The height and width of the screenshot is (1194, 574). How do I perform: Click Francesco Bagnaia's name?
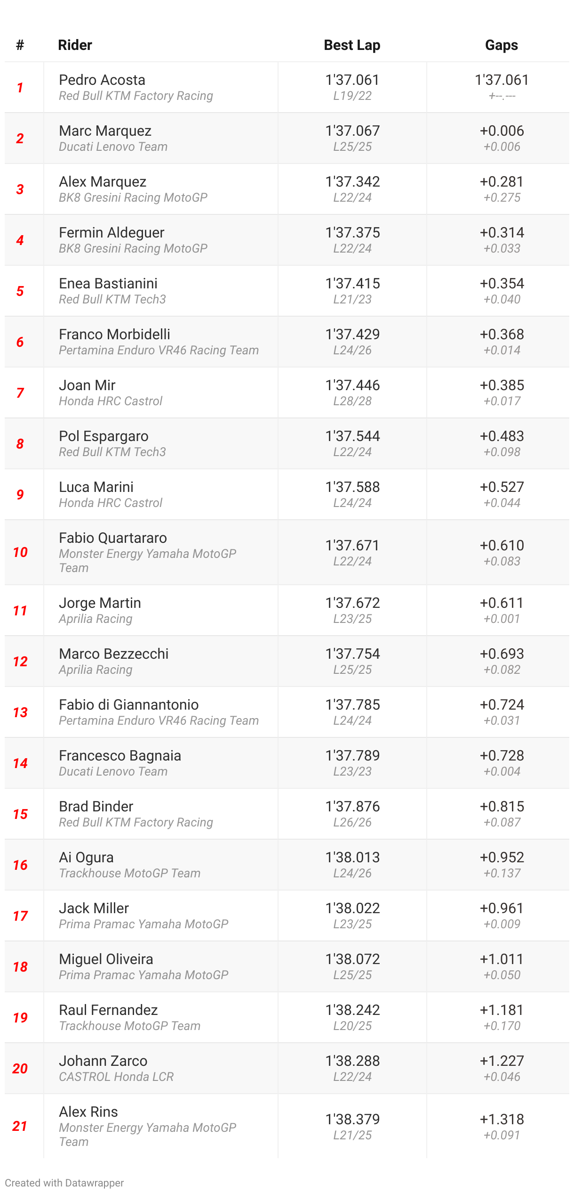pyautogui.click(x=120, y=756)
